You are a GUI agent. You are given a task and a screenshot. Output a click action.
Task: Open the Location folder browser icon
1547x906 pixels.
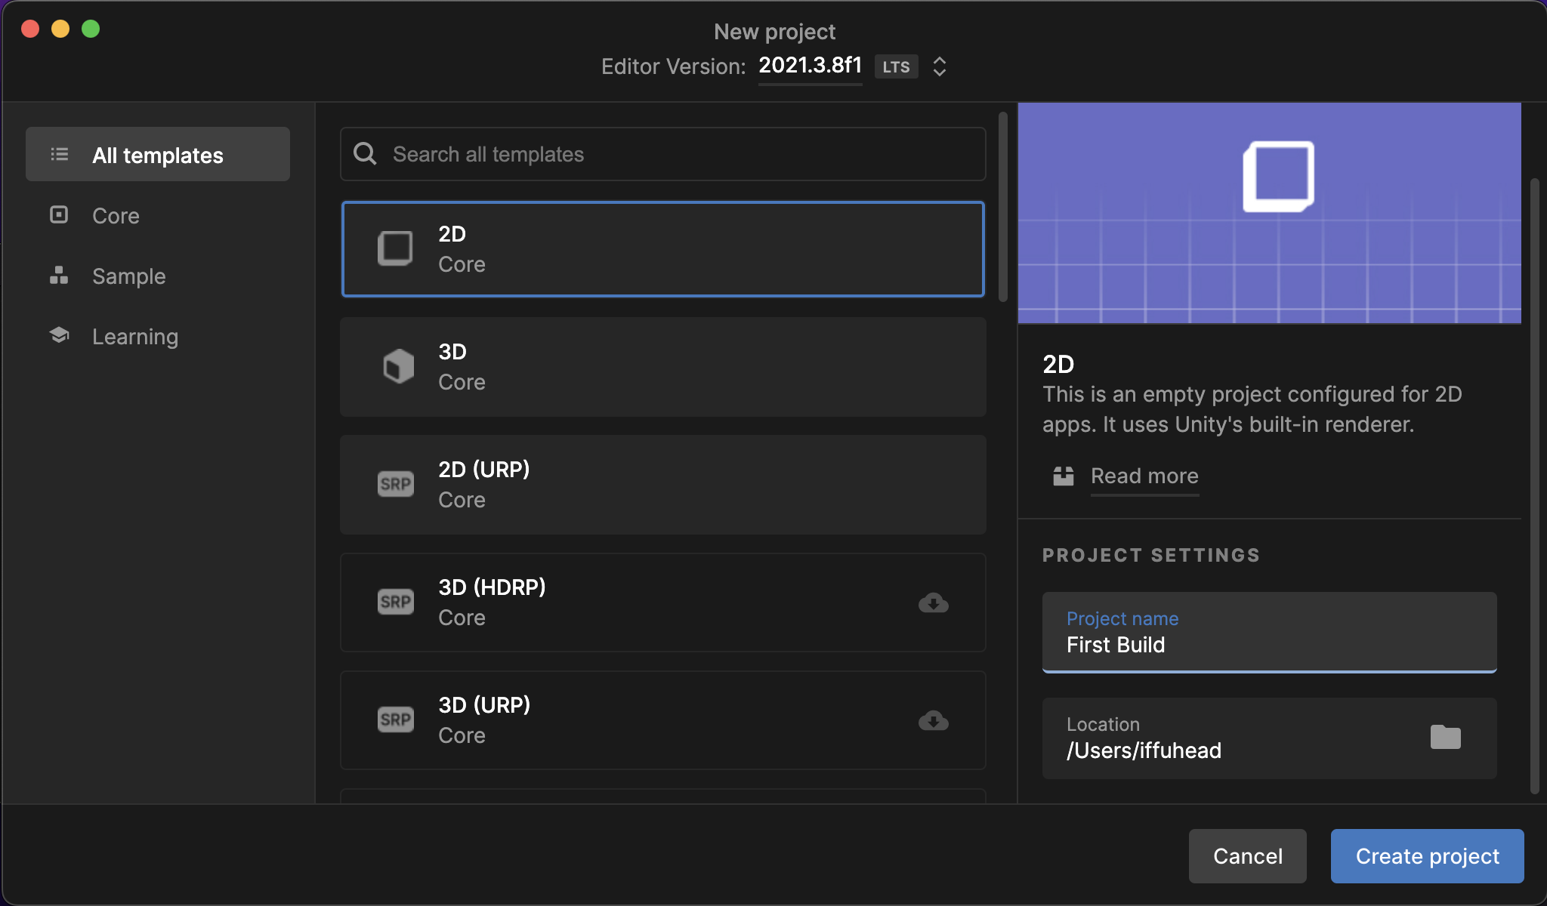(1445, 737)
